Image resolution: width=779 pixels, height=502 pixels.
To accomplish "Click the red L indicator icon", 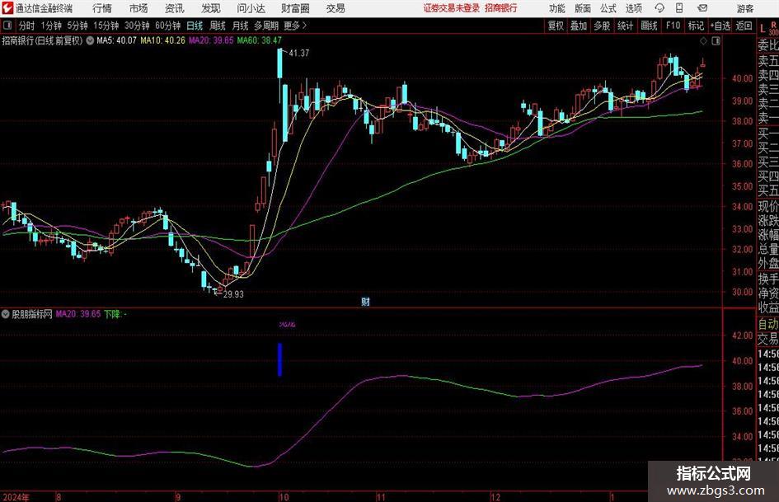I will [x=763, y=28].
